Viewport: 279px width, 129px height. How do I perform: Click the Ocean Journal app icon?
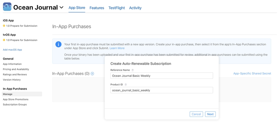coord(7,7)
